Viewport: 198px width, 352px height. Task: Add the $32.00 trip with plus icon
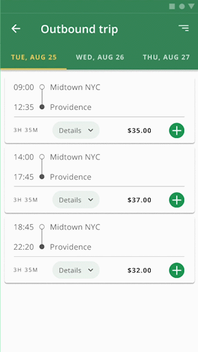(x=177, y=270)
